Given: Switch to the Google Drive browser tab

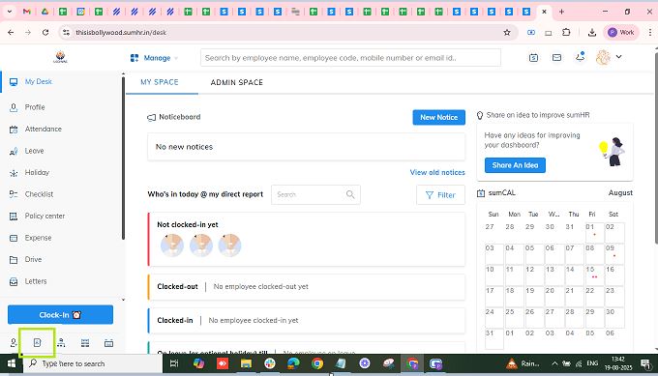Looking at the screenshot, I should click(45, 12).
